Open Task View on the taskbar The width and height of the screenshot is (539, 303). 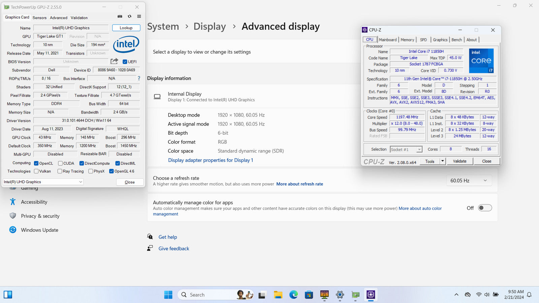point(262,295)
